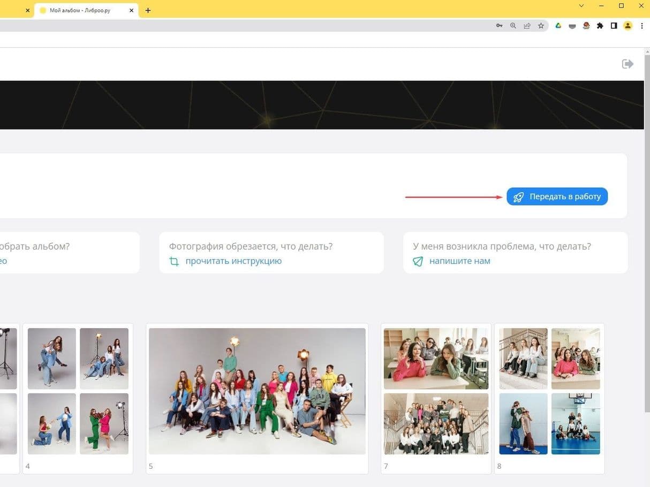Click the напишите нам link

[x=459, y=261]
